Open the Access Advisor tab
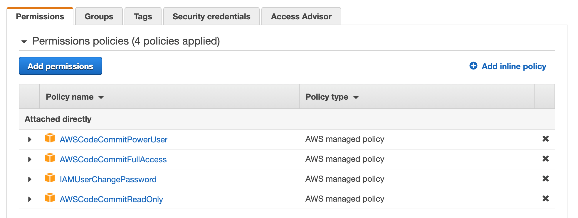The width and height of the screenshot is (578, 218). coord(301,16)
